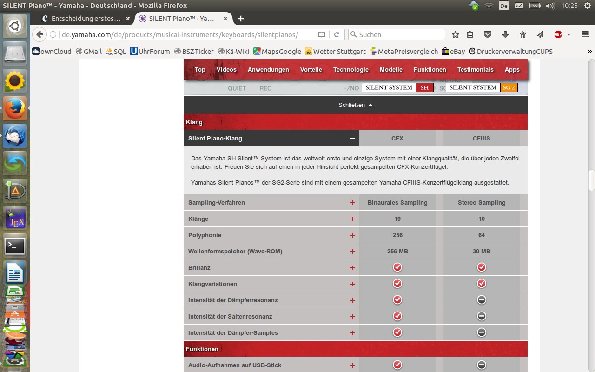Go back with the Firefox back arrow
This screenshot has width=595, height=372.
[40, 34]
